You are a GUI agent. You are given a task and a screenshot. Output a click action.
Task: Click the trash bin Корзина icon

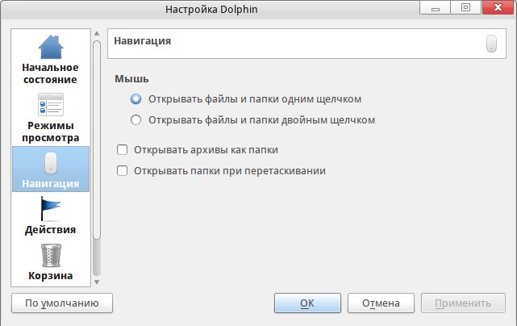click(51, 257)
